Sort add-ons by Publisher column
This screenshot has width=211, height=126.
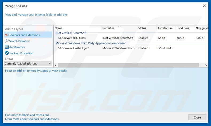(x=108, y=28)
